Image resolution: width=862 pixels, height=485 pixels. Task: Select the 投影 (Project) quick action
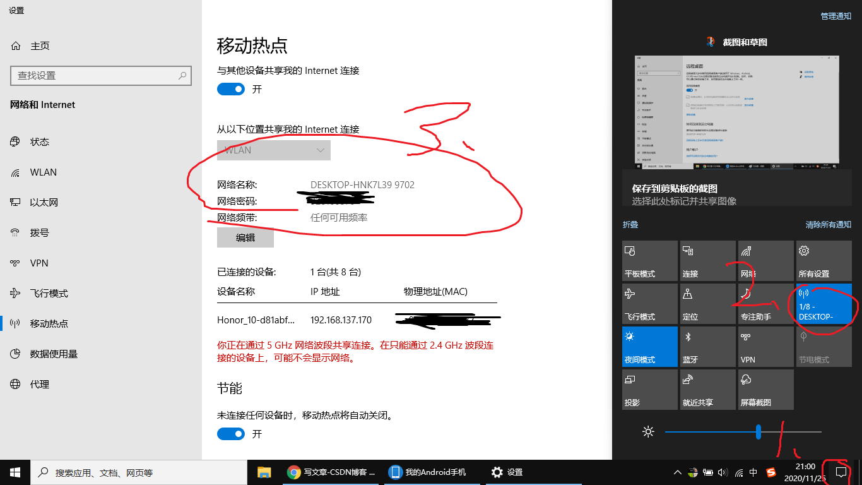point(649,389)
